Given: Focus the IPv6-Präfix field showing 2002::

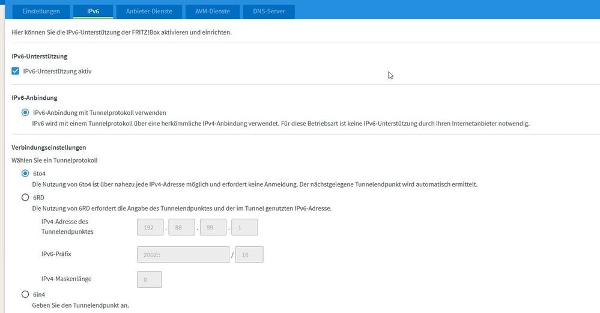Looking at the screenshot, I should 183,255.
